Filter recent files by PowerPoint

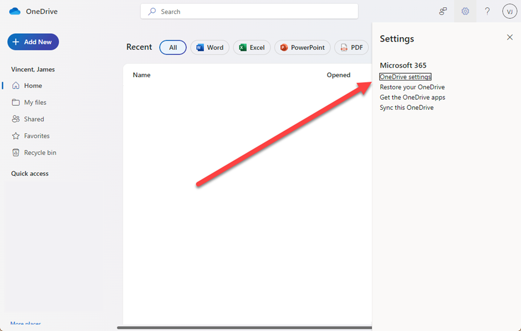click(x=303, y=48)
